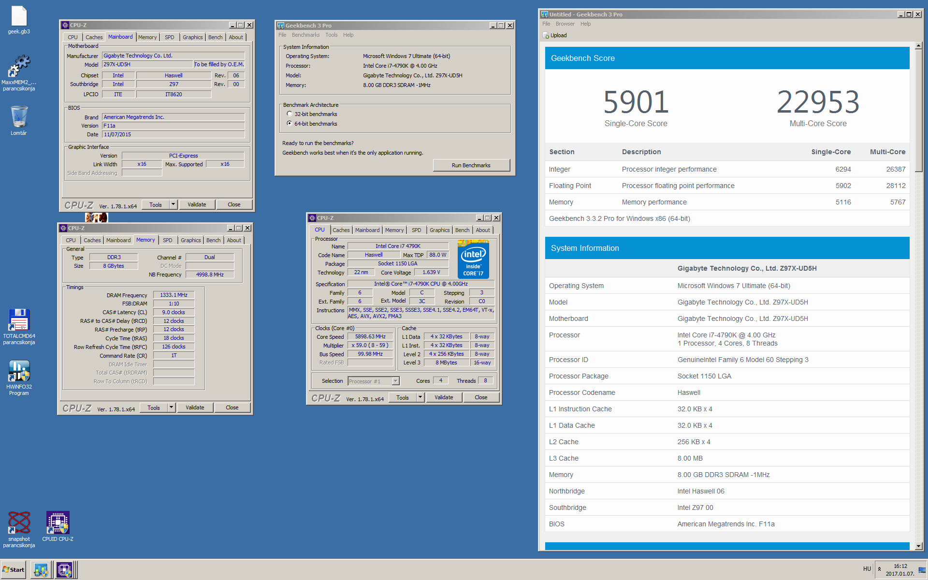This screenshot has width=928, height=580.
Task: Click Validate in CPU tab CPU-Z window
Action: click(x=444, y=397)
